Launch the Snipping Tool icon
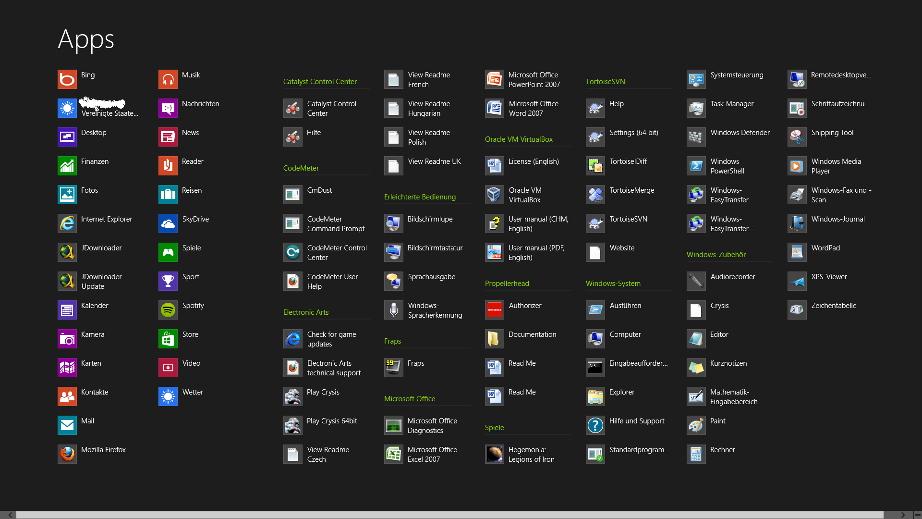The width and height of the screenshot is (922, 519). pos(797,137)
